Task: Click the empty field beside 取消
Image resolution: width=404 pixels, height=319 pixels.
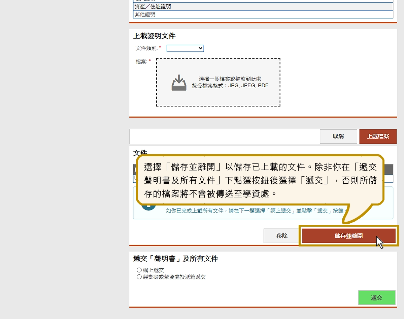Action: 224,136
